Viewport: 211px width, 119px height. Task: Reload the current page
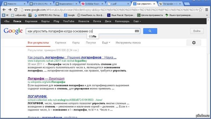click(x=16, y=10)
